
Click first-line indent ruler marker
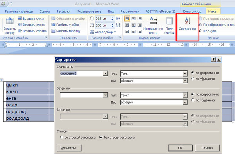pyautogui.click(x=6, y=43)
